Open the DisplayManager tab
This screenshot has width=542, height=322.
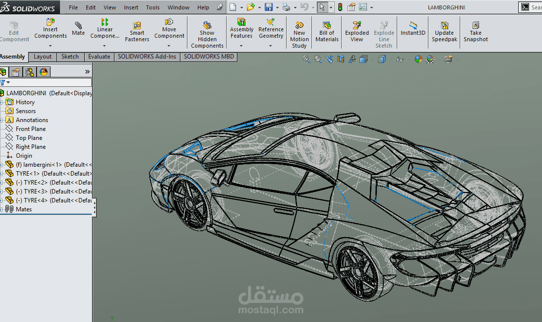(x=44, y=72)
